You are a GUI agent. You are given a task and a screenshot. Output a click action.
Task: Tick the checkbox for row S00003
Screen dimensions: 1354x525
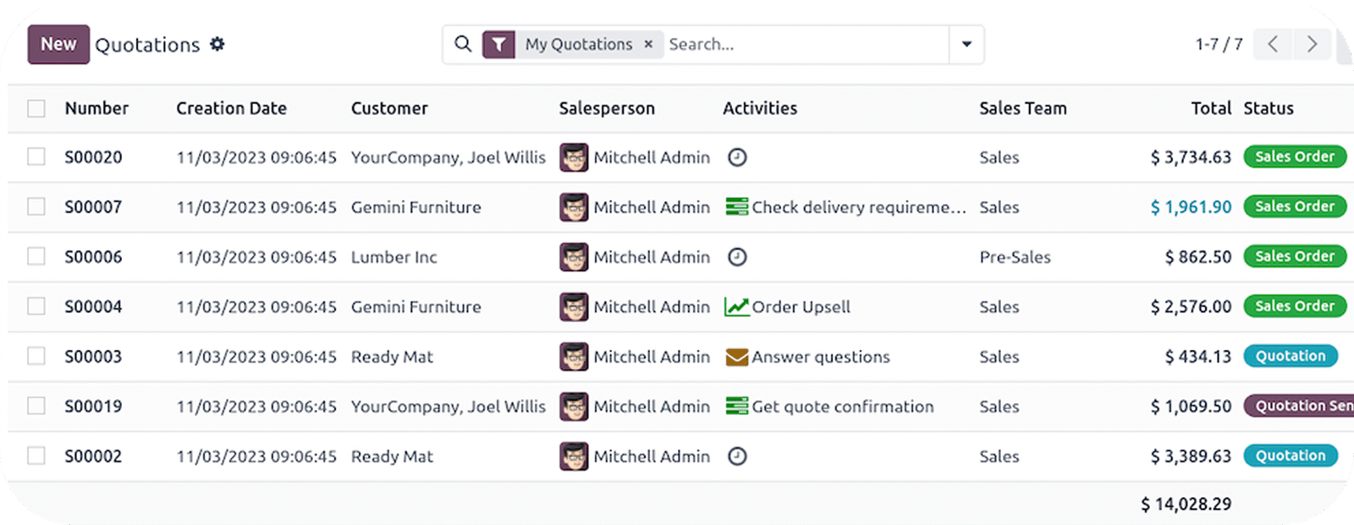tap(36, 357)
